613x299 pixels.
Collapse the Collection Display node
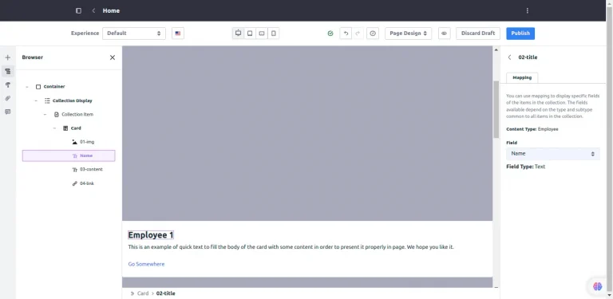(x=36, y=100)
